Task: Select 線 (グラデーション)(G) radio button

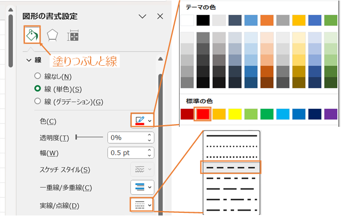Action: [38, 101]
